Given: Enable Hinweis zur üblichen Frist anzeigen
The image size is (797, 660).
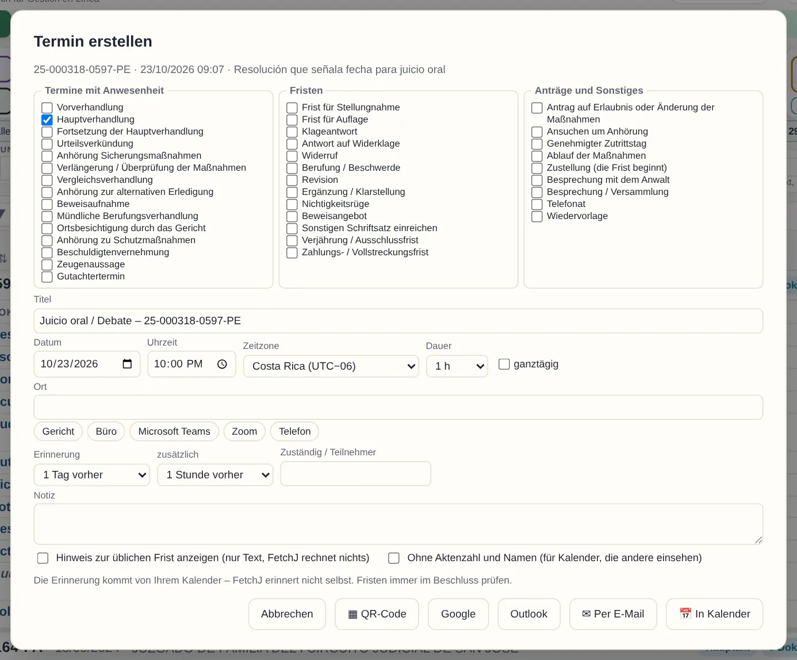Looking at the screenshot, I should [43, 558].
